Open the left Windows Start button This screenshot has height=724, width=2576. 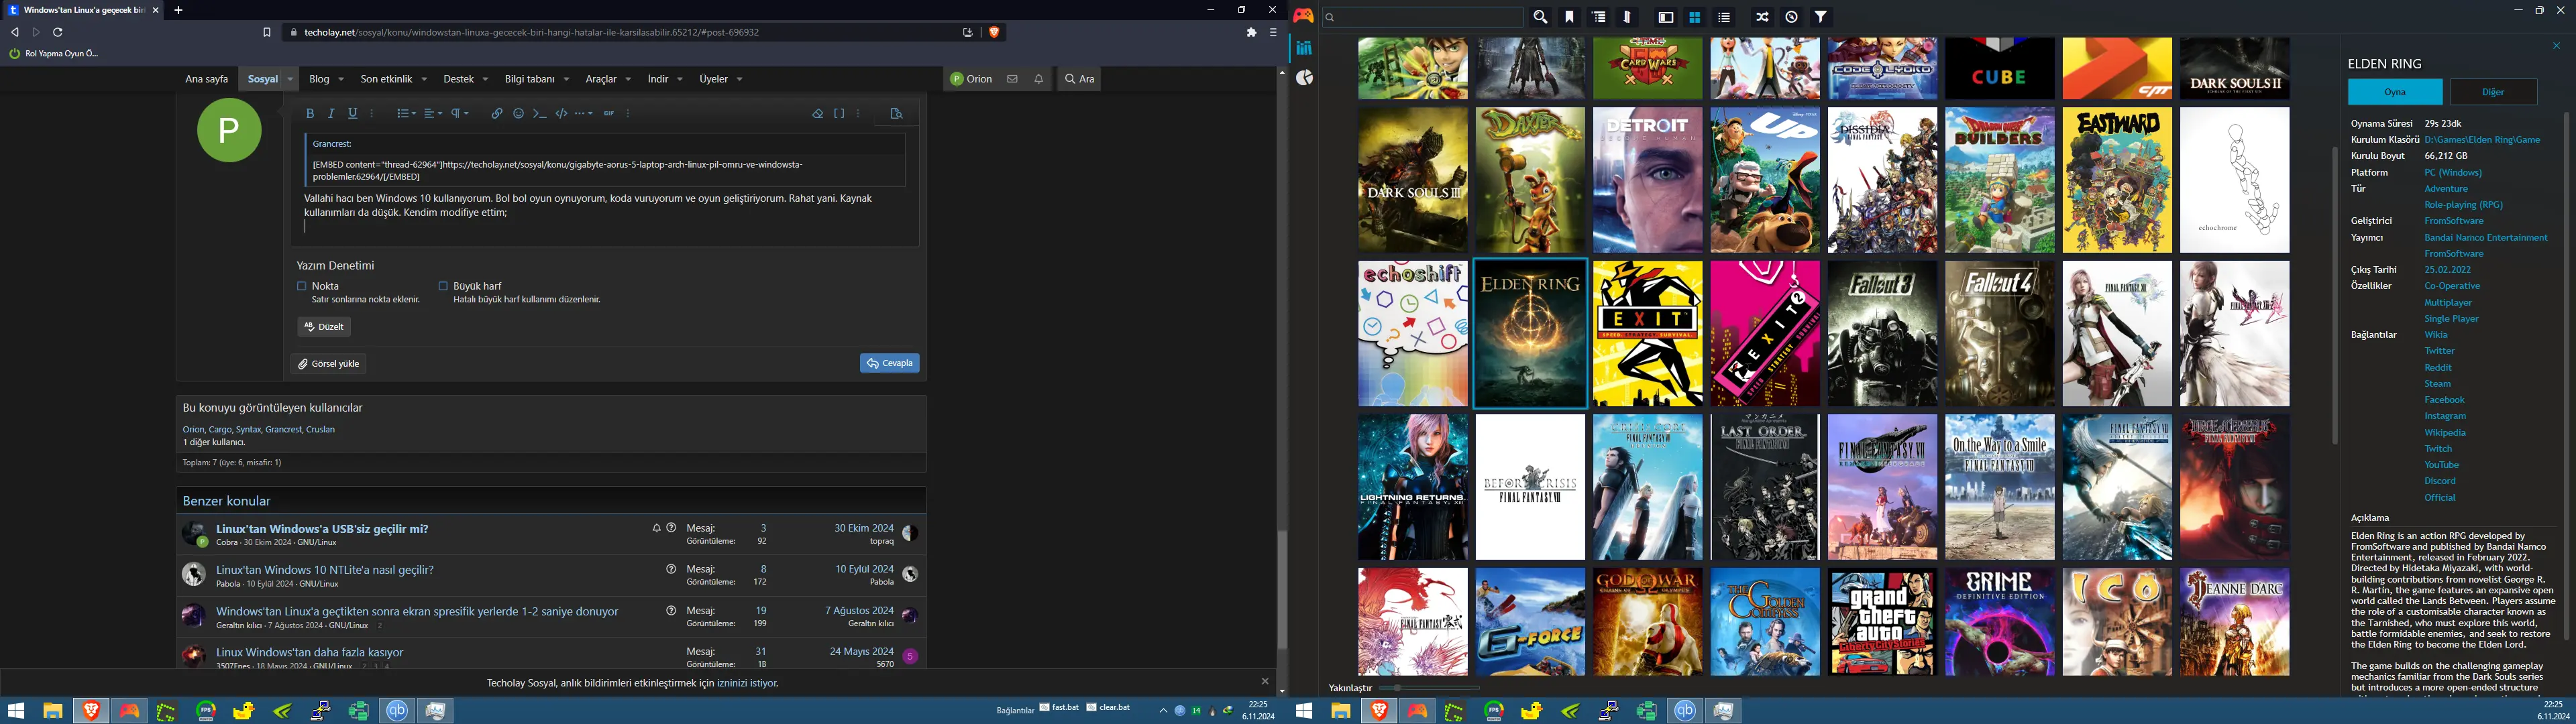click(x=16, y=711)
